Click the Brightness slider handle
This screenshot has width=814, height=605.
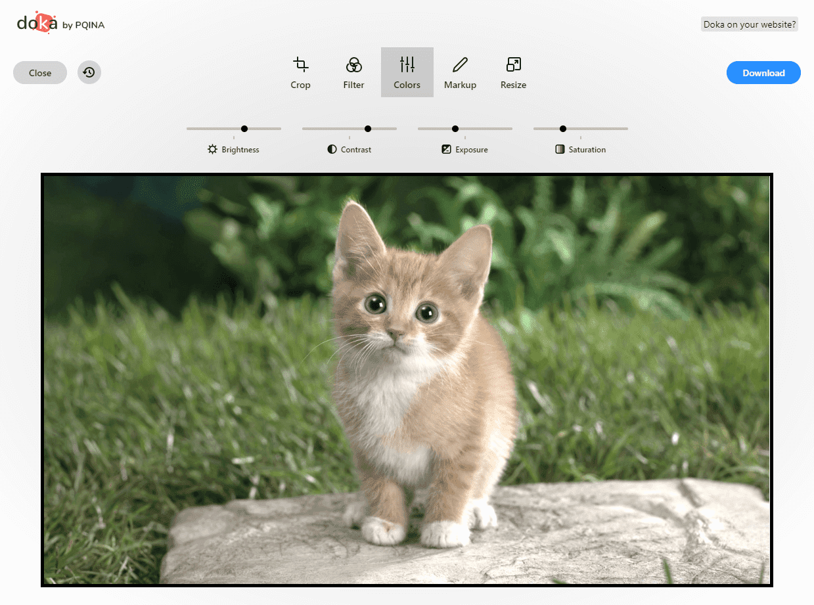click(244, 129)
